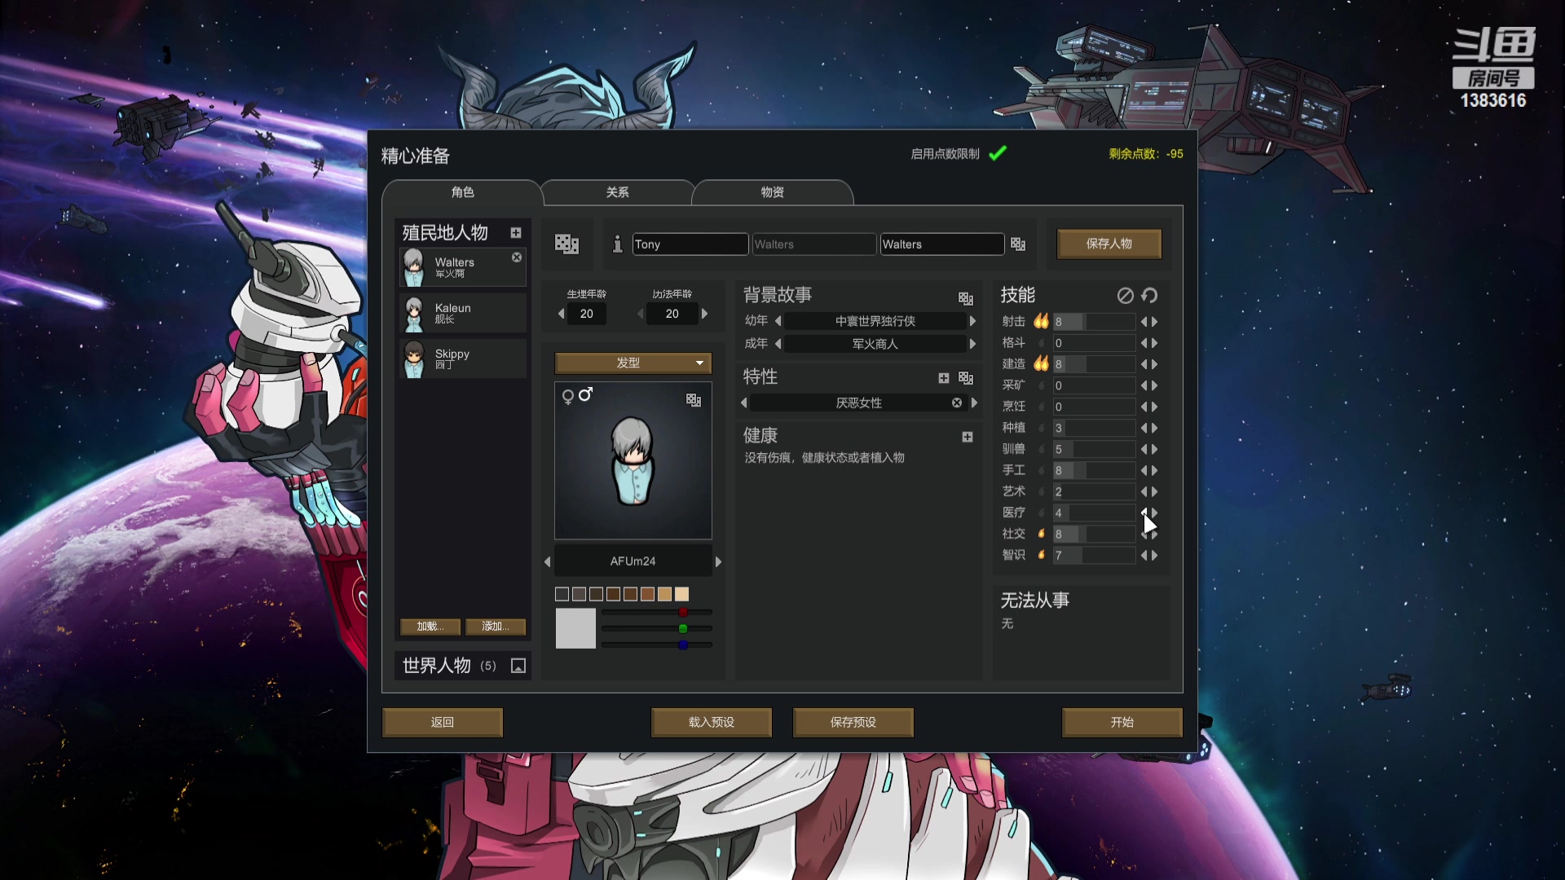Viewport: 1565px width, 880px height.
Task: Remove the 厌恶女性 trait
Action: pyautogui.click(x=957, y=403)
